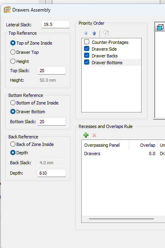Click the Depth value field

(52, 173)
